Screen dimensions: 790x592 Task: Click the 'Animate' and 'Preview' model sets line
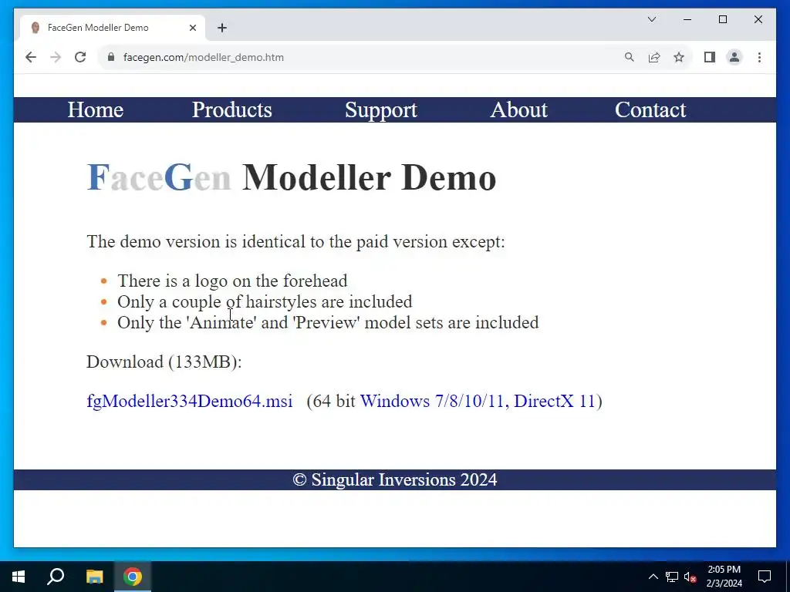tap(328, 322)
